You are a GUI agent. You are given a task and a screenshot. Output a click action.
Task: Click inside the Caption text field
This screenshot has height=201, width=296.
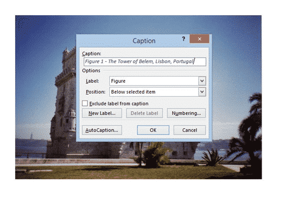click(x=145, y=62)
